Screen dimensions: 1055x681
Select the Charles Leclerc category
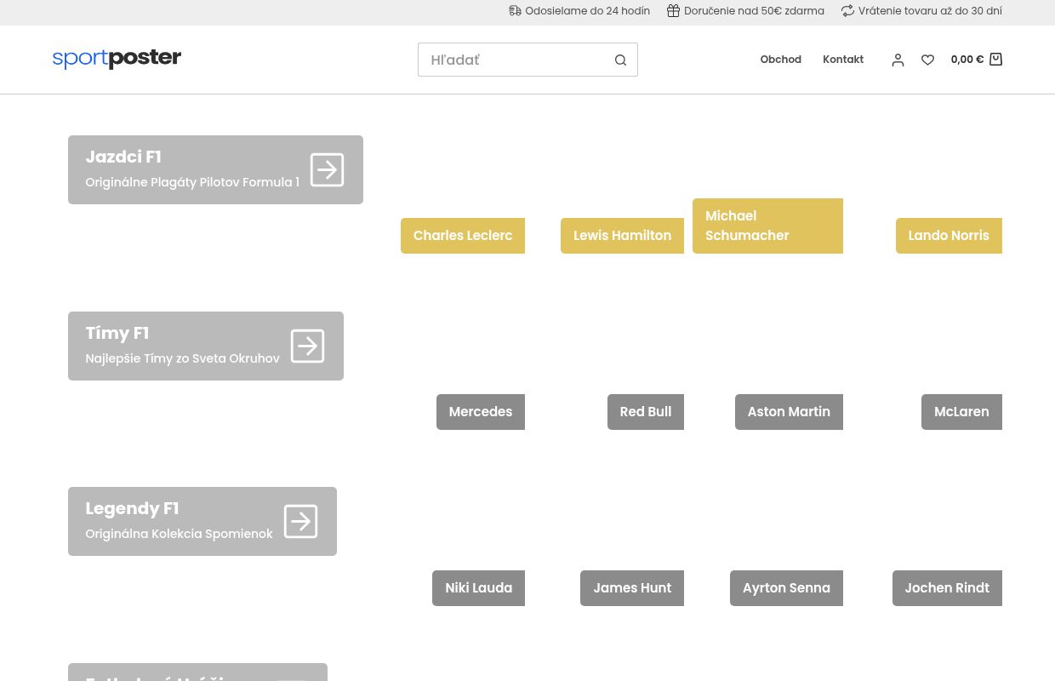click(463, 236)
